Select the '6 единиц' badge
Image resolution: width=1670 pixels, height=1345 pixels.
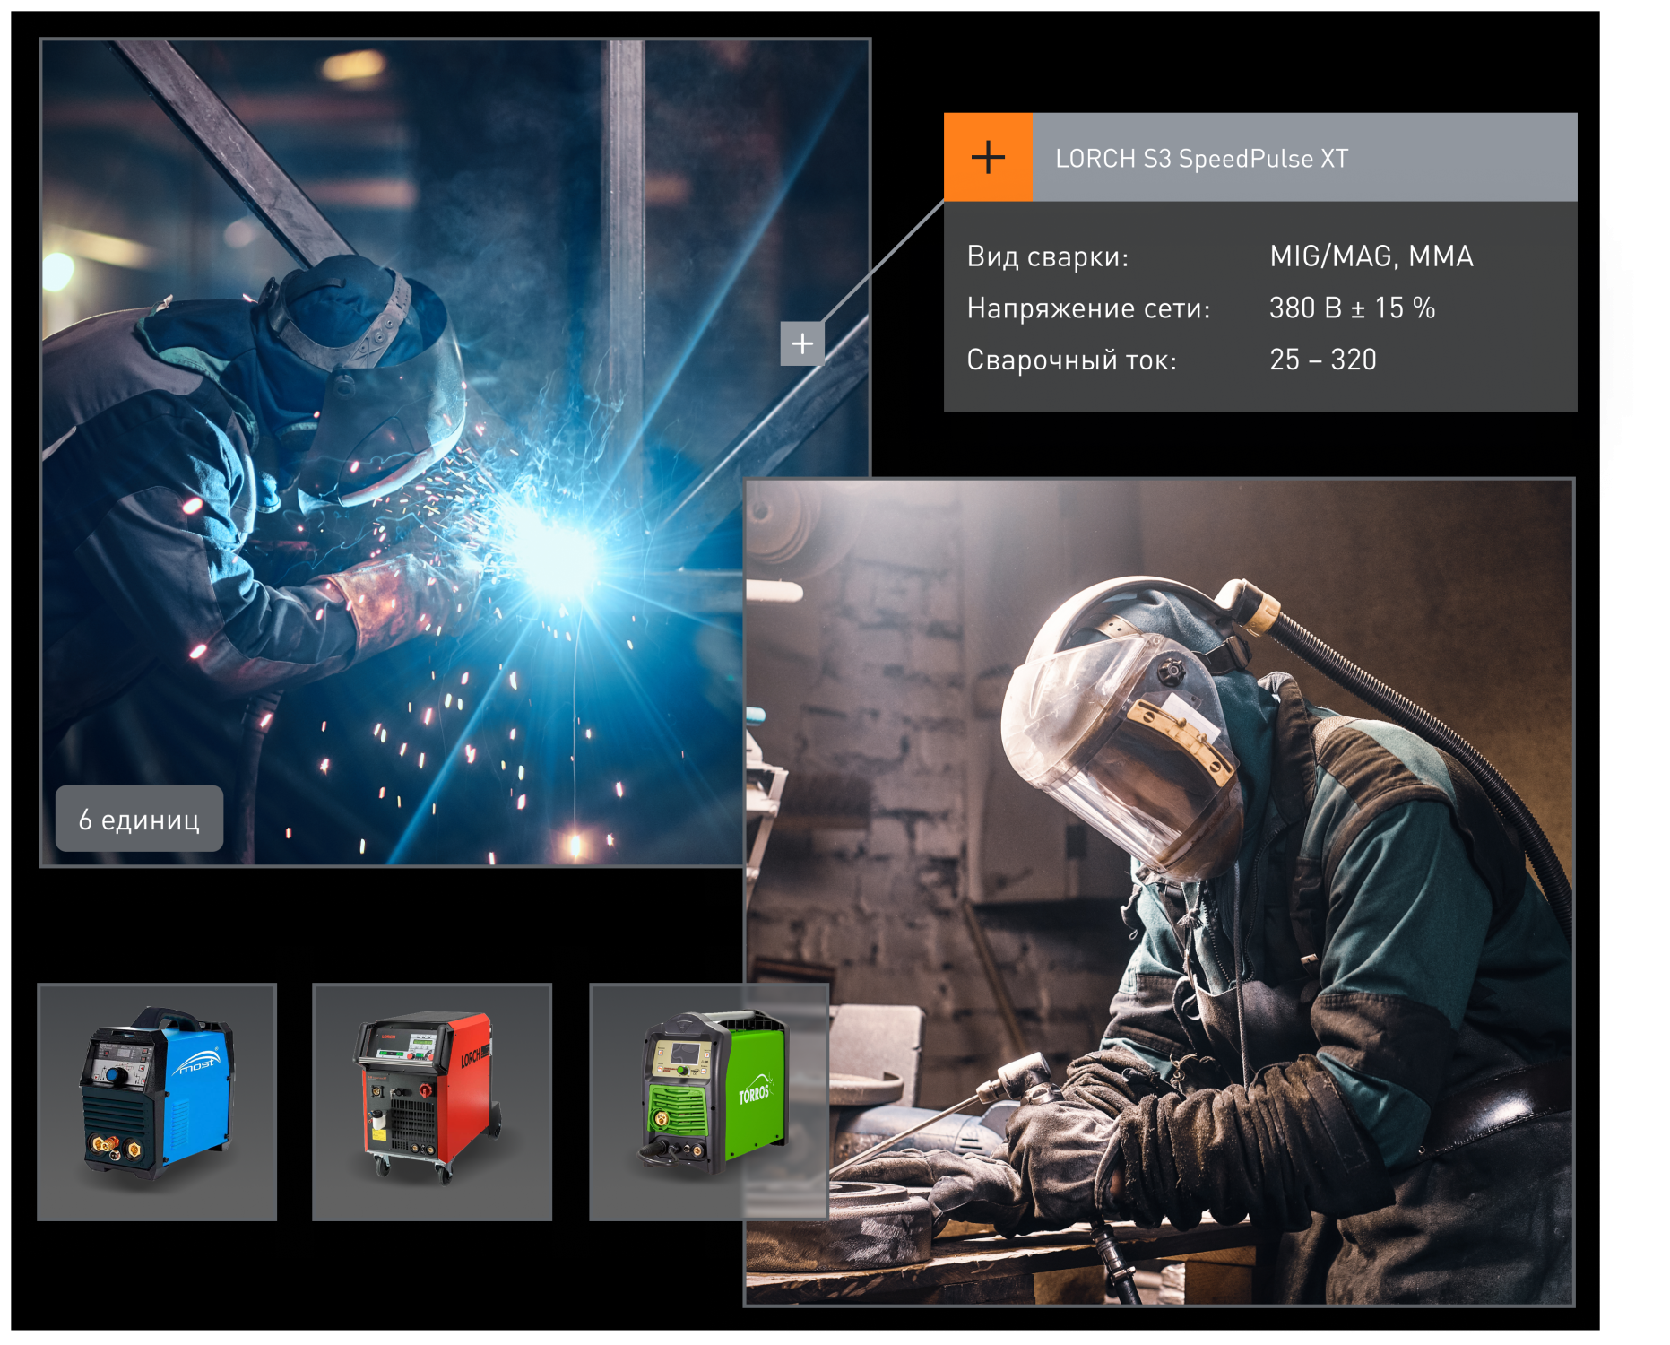(139, 820)
